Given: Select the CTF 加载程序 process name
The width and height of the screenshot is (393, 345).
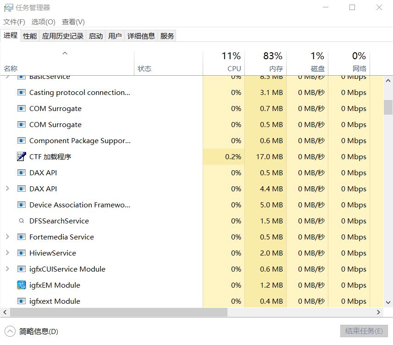Looking at the screenshot, I should (50, 157).
